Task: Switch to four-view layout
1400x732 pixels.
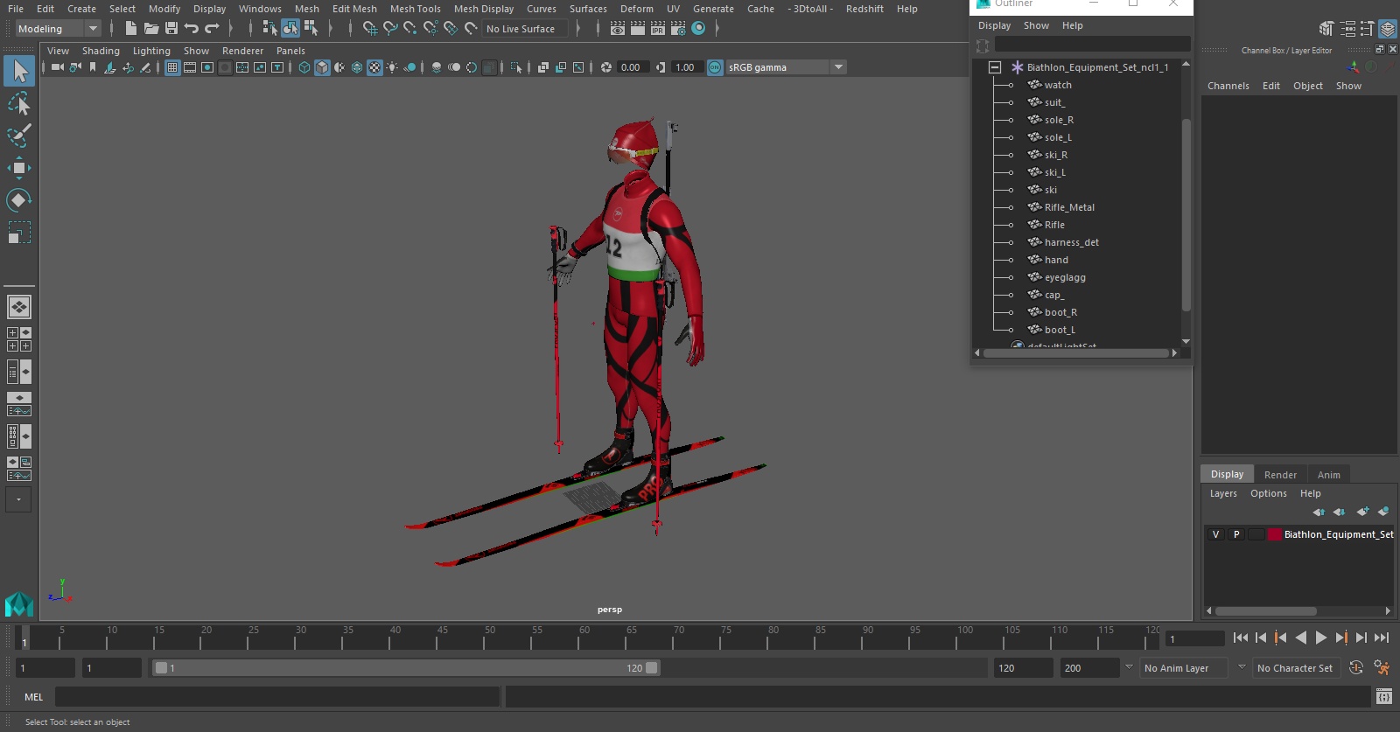Action: 19,339
